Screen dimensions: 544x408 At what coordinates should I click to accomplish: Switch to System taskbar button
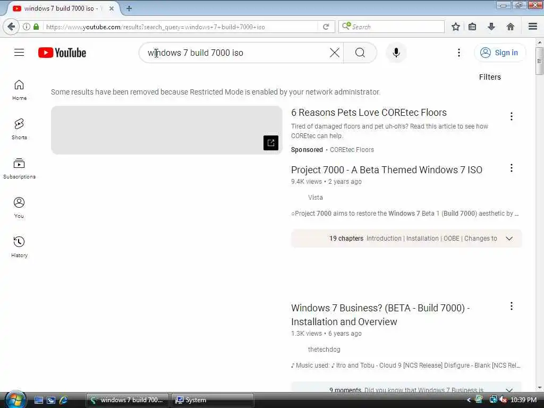pos(212,400)
